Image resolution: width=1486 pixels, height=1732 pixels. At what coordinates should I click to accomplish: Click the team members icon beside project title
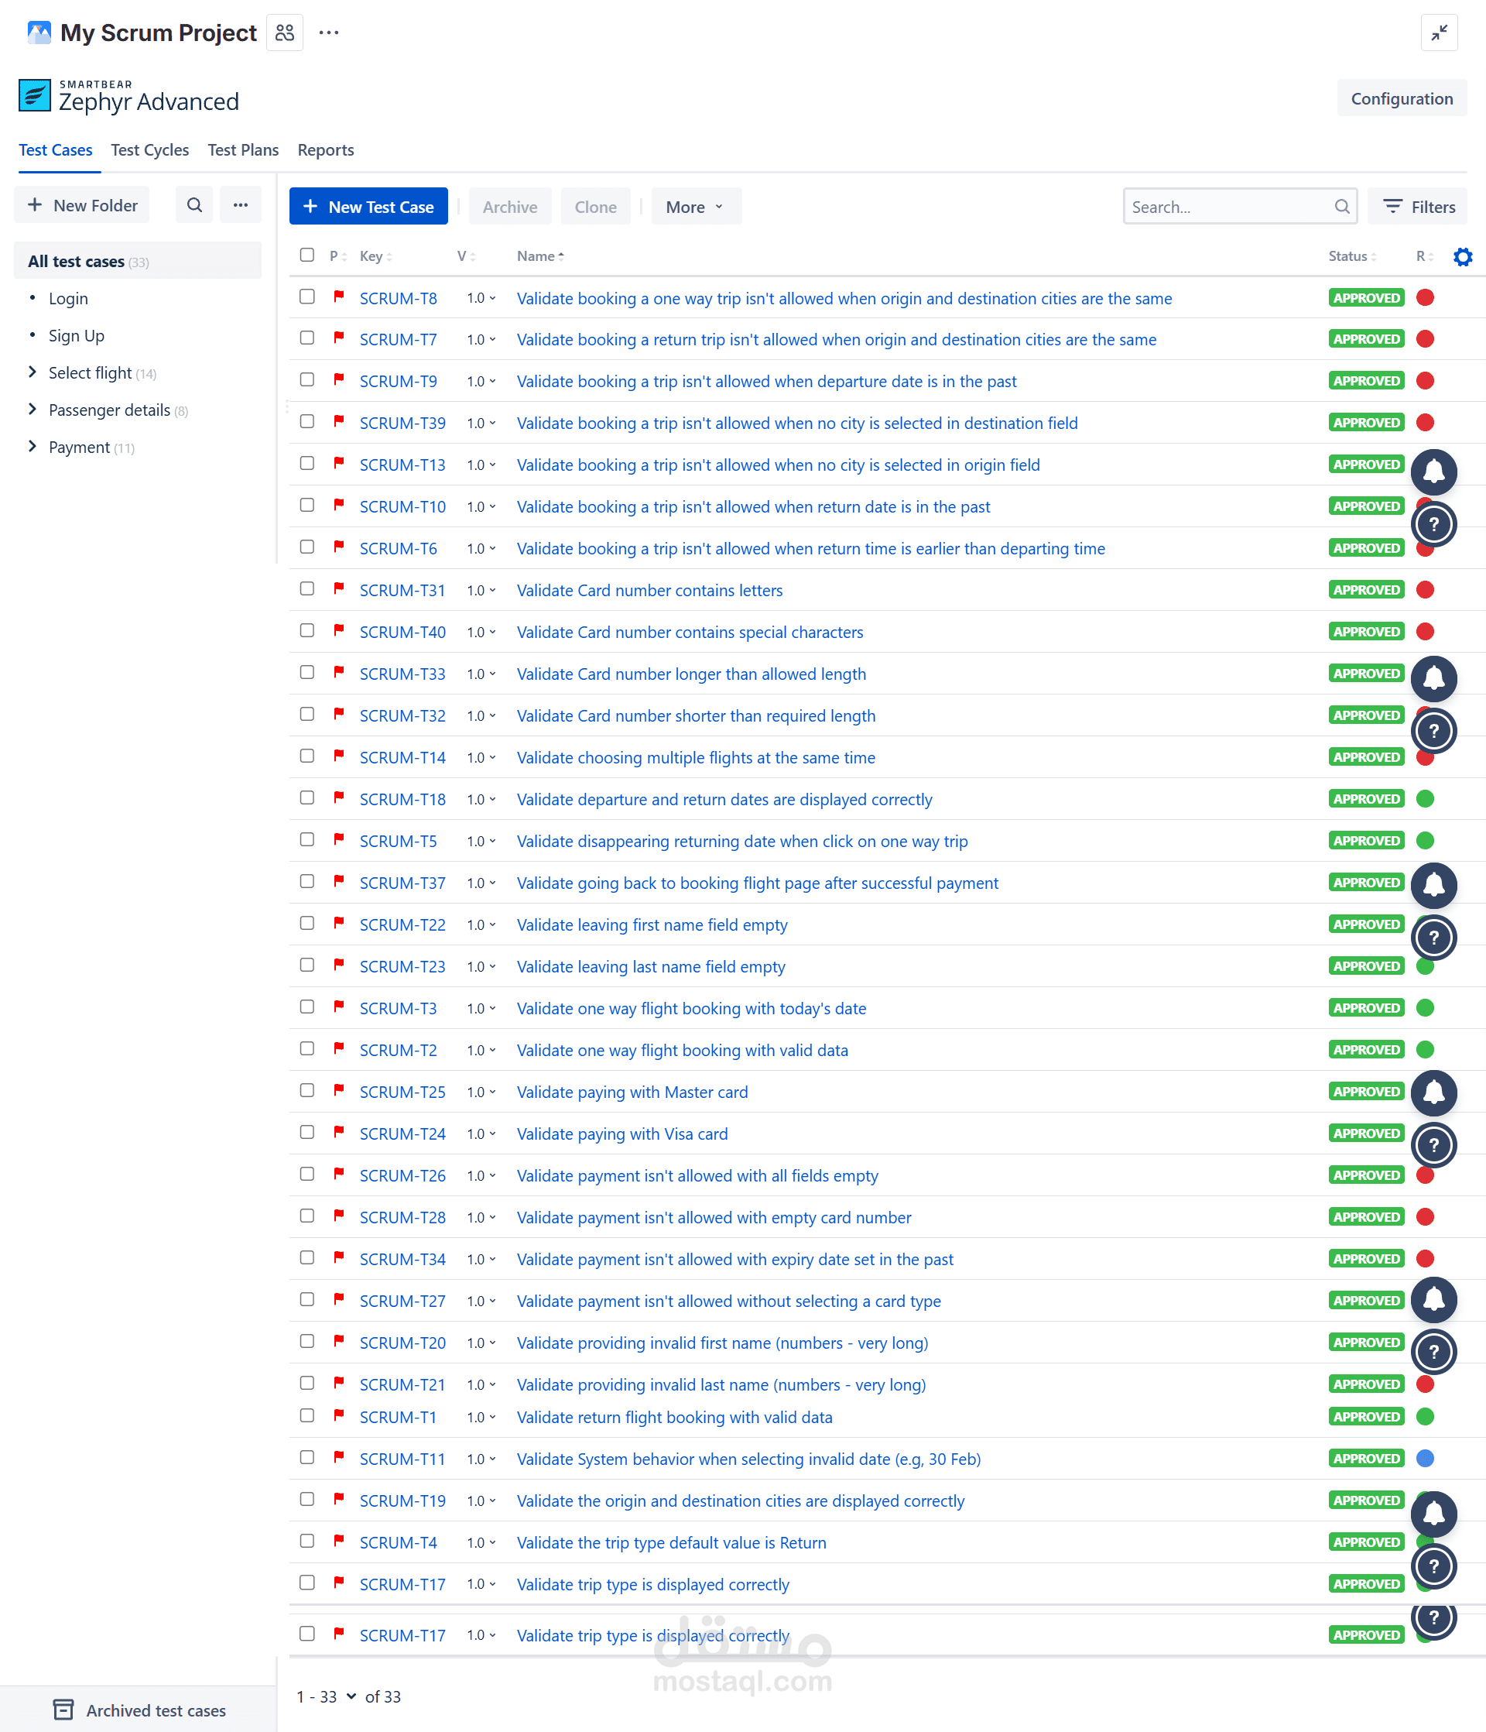tap(284, 33)
